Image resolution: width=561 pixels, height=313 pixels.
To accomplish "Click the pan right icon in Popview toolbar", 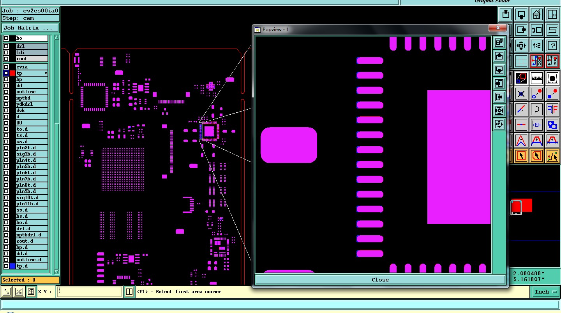I will coord(499,97).
